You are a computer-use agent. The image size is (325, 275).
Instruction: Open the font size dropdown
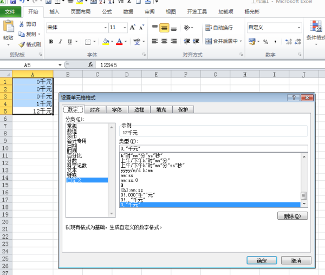pyautogui.click(x=125, y=28)
